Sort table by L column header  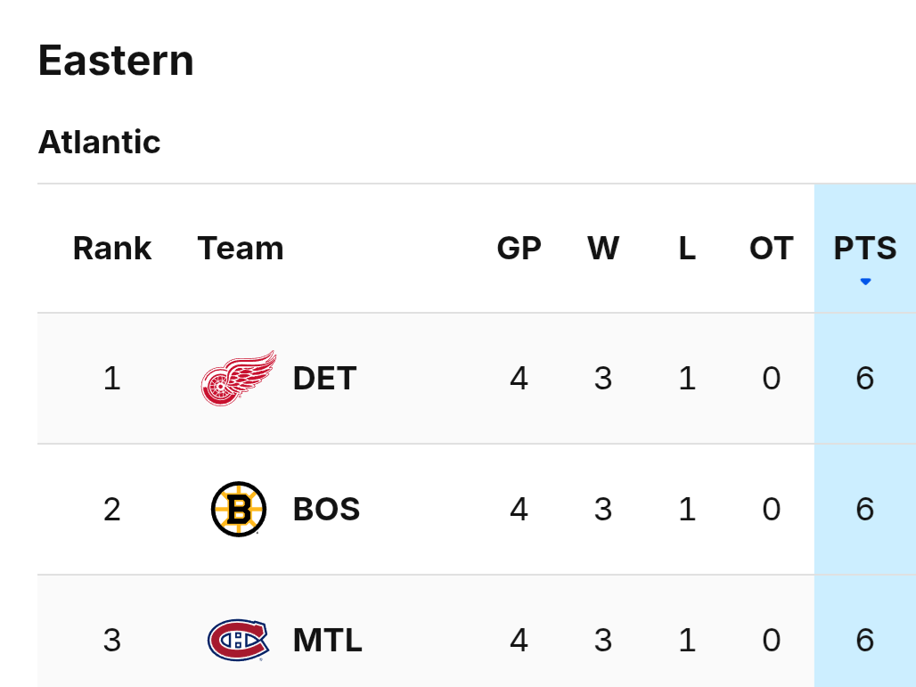[687, 249]
